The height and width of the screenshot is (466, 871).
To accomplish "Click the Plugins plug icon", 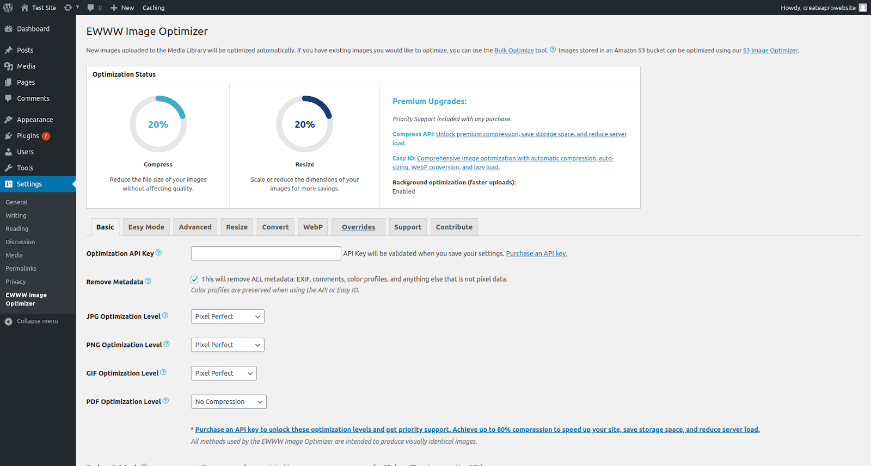I will pyautogui.click(x=9, y=136).
